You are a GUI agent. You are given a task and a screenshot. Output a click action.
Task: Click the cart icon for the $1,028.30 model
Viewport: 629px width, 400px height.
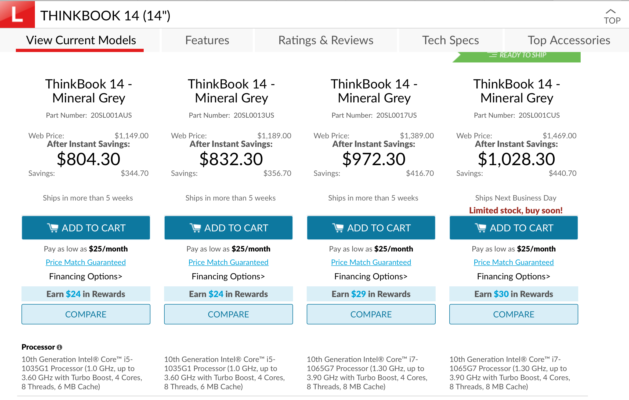click(x=480, y=228)
